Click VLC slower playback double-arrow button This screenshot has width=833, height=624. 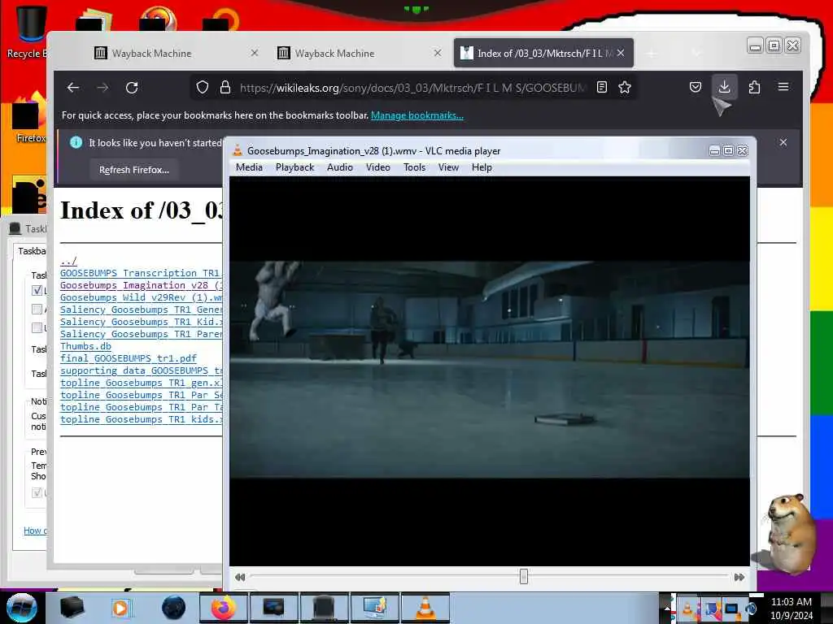point(240,577)
